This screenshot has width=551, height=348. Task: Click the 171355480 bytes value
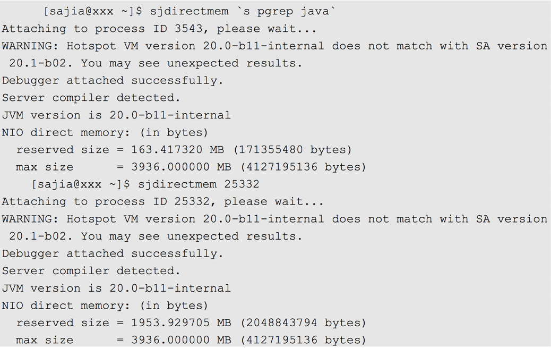[292, 150]
